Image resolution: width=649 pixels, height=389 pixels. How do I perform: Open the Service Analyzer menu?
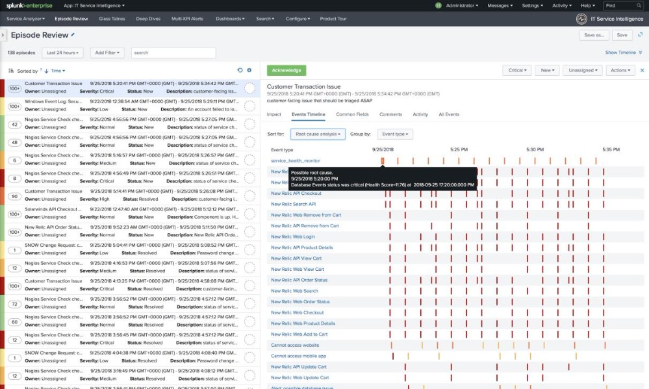(26, 19)
